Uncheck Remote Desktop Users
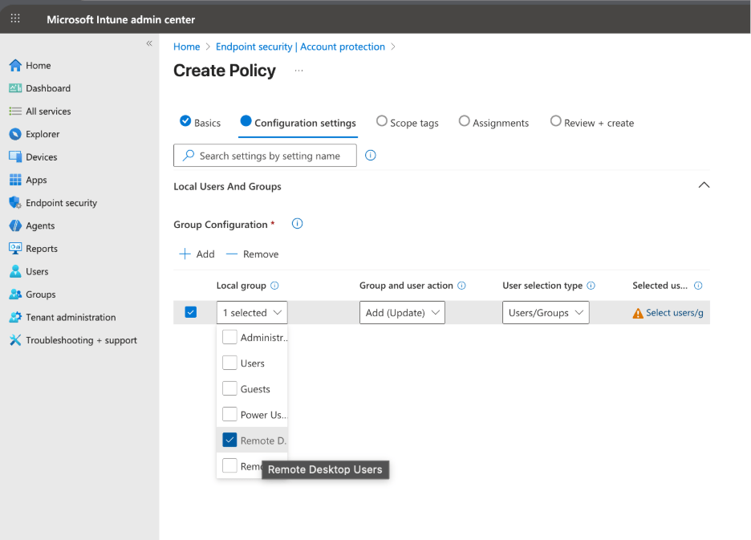The image size is (751, 540). [228, 440]
